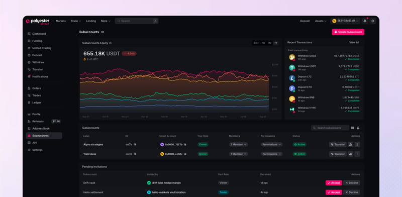This screenshot has width=402, height=197.
Task: Open Withdraw in the sidebar
Action: click(44, 62)
